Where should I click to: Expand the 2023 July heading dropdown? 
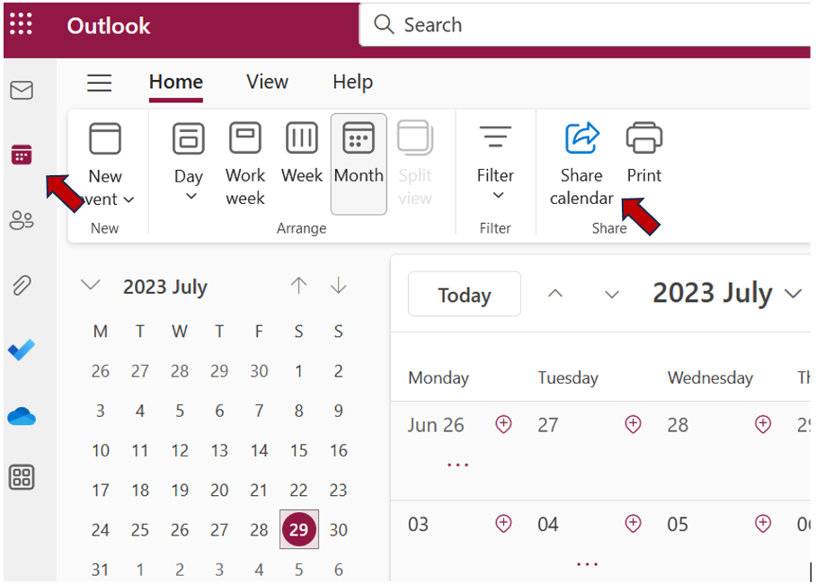[794, 294]
